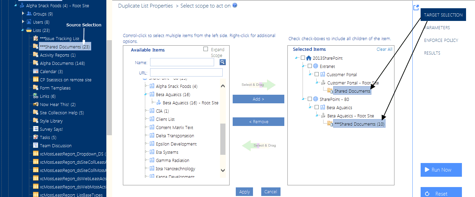Click the Calendar list icon
The height and width of the screenshot is (197, 475).
coord(35,71)
